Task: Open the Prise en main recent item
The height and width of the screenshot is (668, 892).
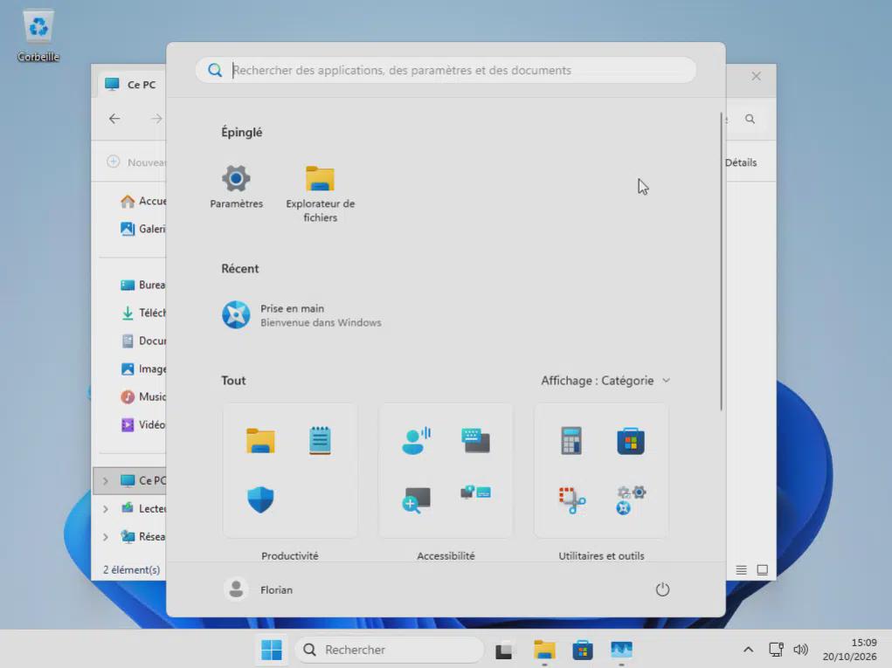Action: coord(301,315)
